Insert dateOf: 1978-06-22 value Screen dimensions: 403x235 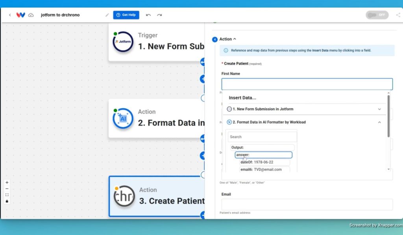[264, 162]
